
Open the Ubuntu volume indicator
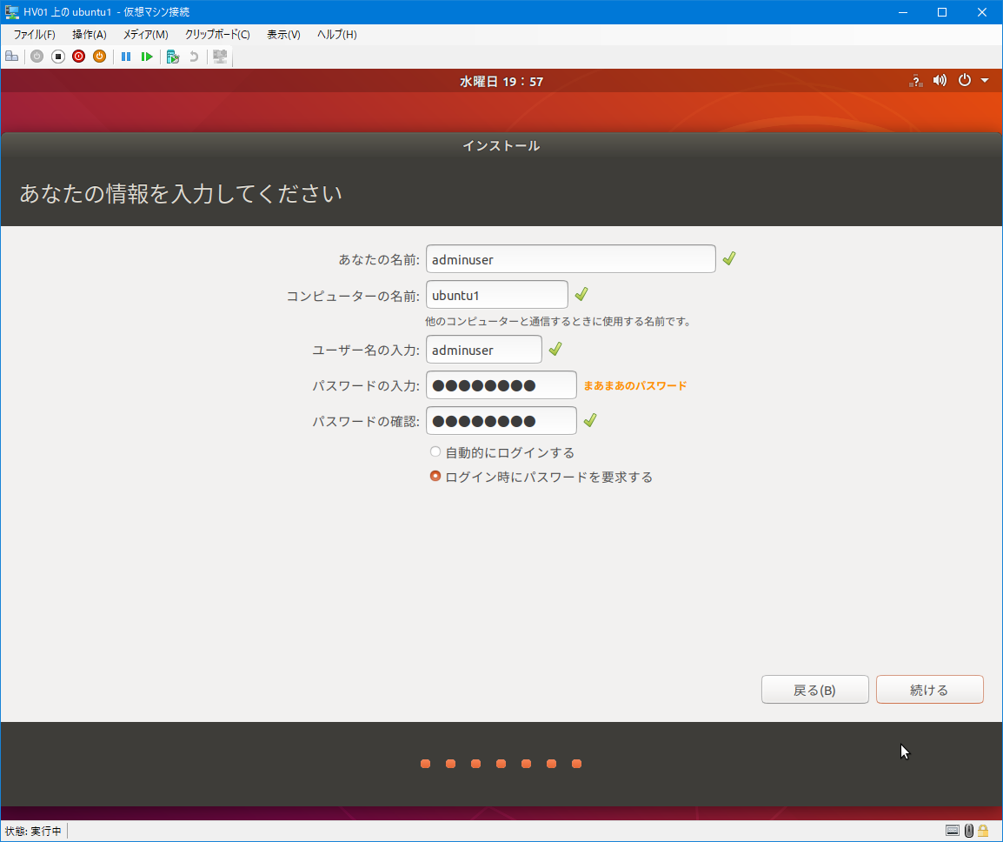point(940,81)
